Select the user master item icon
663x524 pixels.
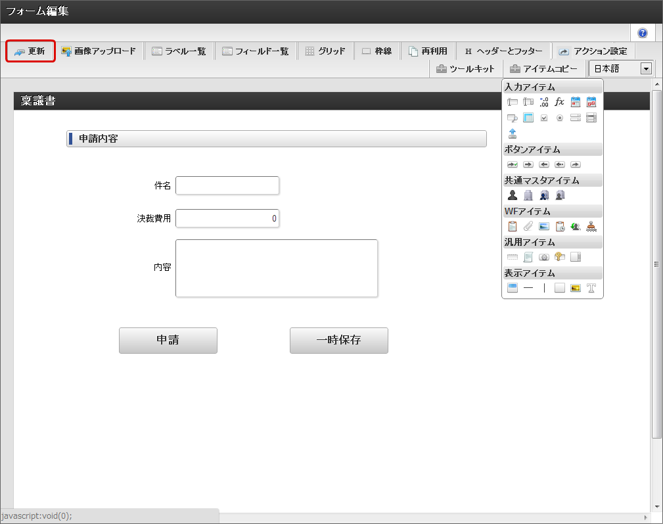(x=513, y=195)
